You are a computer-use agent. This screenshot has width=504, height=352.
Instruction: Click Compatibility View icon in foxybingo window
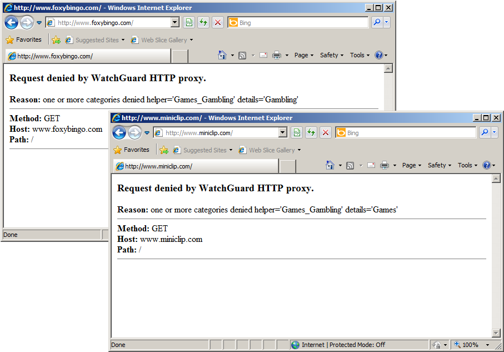(189, 23)
